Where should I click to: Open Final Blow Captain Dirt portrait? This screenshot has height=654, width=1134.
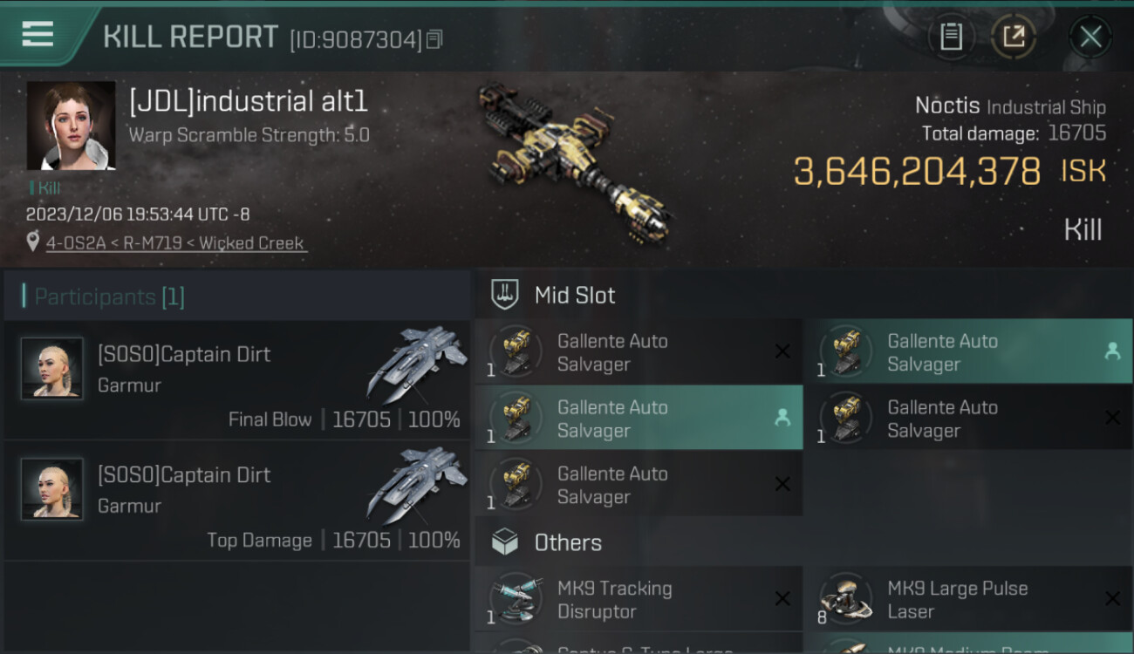52,368
